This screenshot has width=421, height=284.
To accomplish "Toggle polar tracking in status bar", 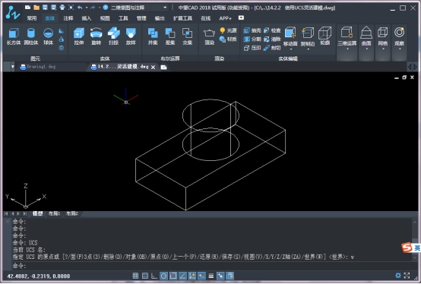I will coord(163,276).
